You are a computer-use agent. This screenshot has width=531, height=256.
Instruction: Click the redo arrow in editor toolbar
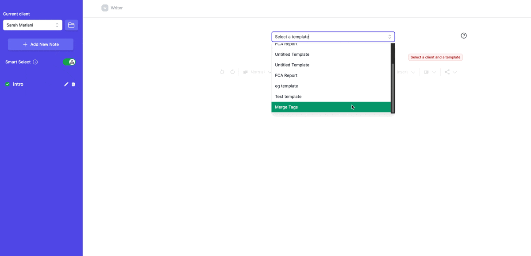pyautogui.click(x=232, y=72)
